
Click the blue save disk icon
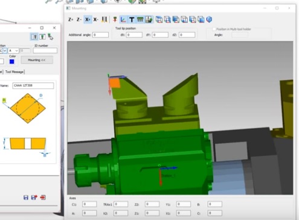point(26,198)
